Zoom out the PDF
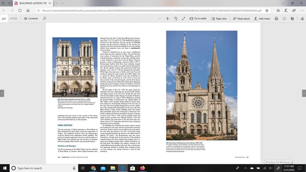Screen dimensions: 306x172 [160, 19]
